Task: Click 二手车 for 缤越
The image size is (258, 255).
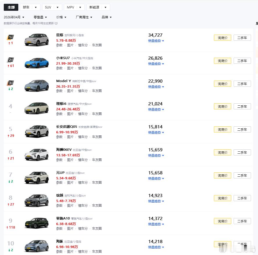Action: (x=242, y=198)
